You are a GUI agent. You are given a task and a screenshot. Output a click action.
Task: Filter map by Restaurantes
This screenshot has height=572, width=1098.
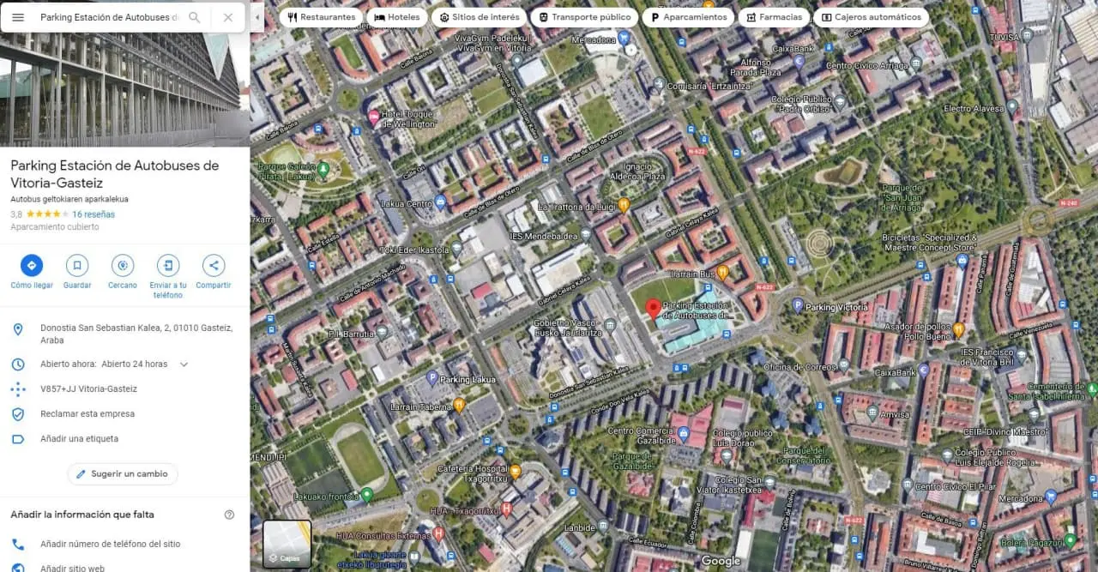tap(321, 17)
